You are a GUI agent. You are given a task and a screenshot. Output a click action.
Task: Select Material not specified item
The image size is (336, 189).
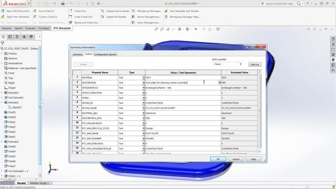coord(22,68)
